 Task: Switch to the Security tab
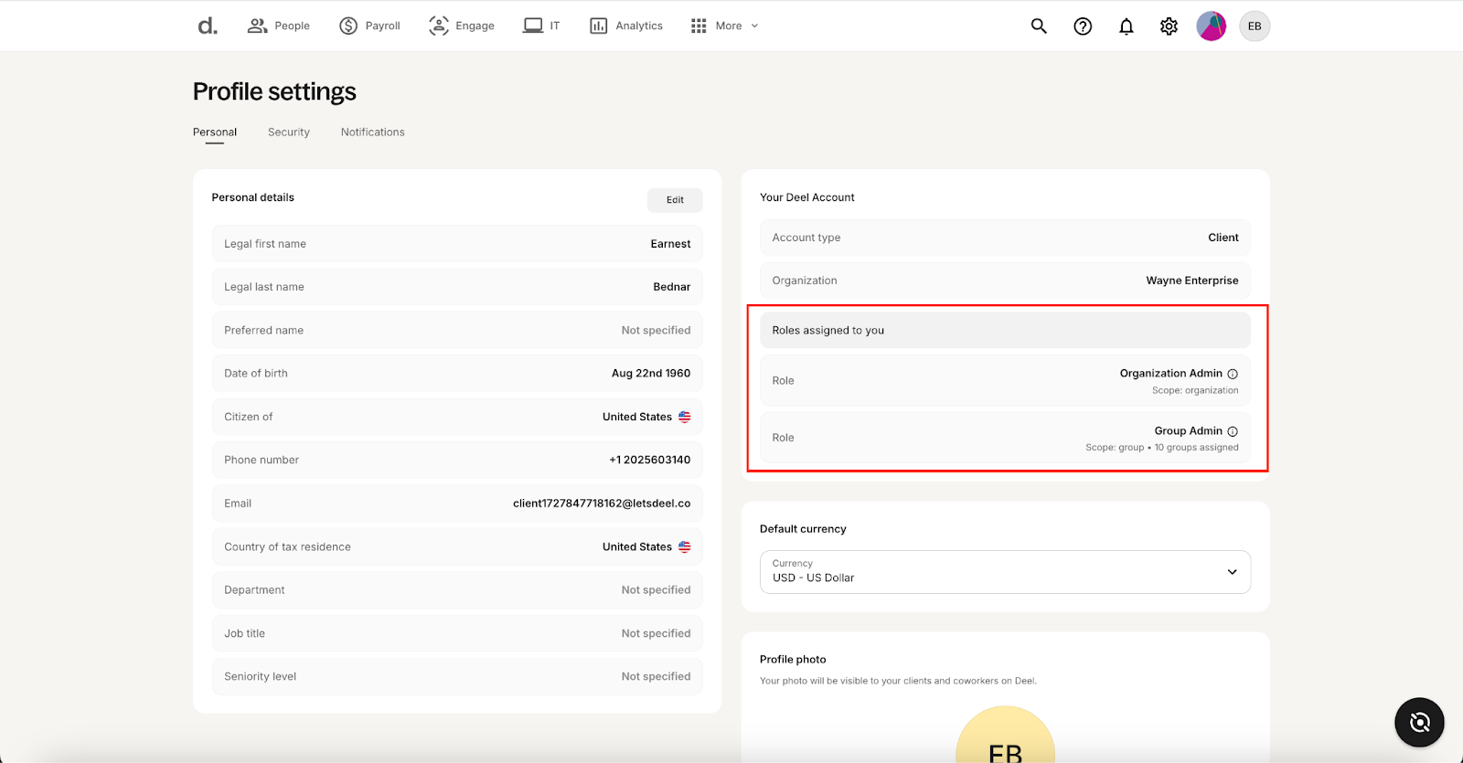(289, 132)
